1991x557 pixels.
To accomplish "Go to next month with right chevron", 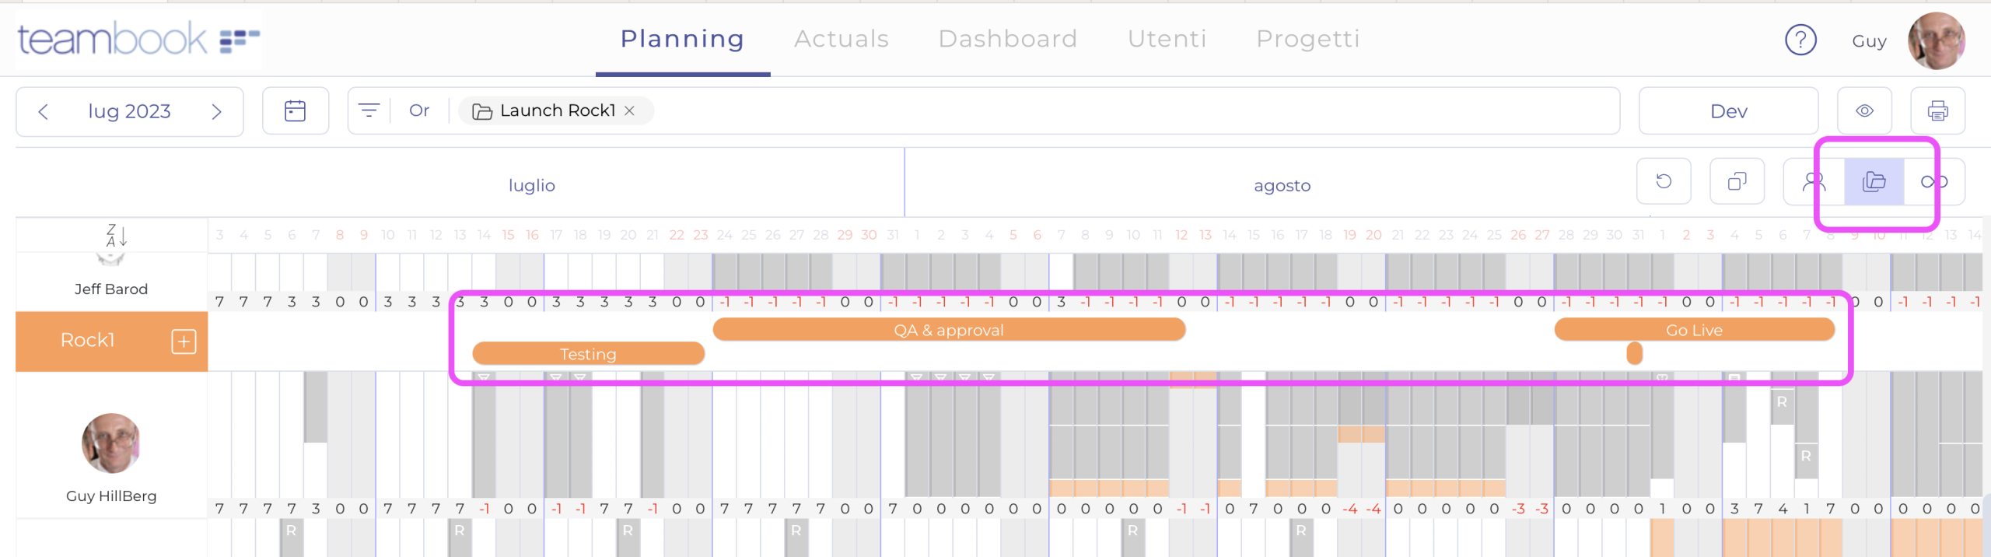I will pyautogui.click(x=217, y=112).
